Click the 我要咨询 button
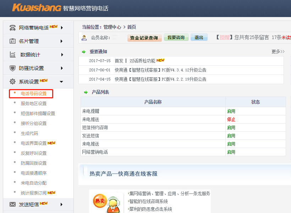Screen dimensions: 291x213 pos(176,38)
